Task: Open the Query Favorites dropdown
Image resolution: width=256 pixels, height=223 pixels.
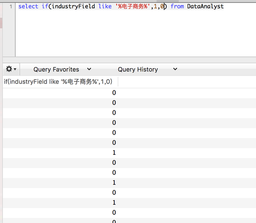Action: pyautogui.click(x=56, y=69)
